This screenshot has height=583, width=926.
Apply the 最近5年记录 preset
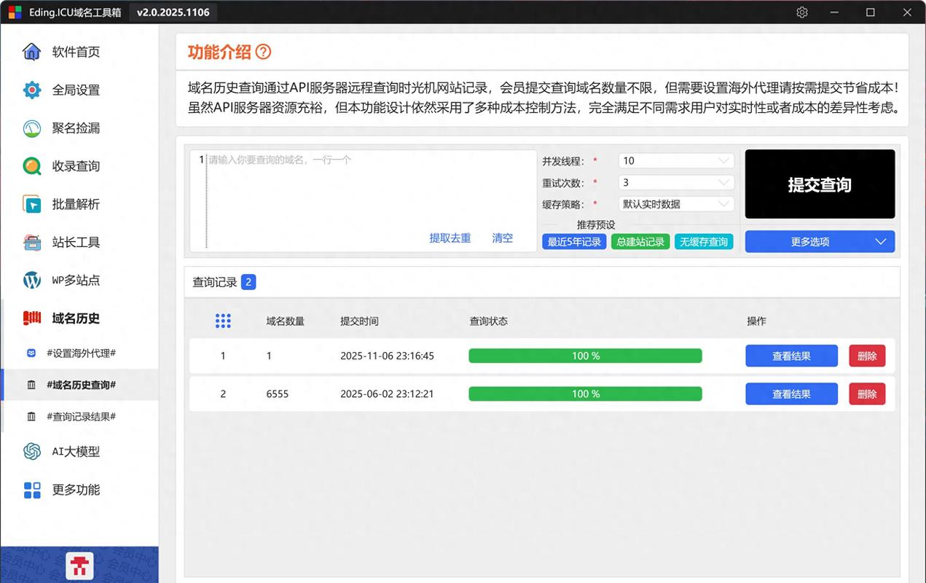pyautogui.click(x=574, y=242)
